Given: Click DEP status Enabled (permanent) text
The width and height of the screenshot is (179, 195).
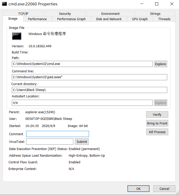Looking at the screenshot, I should [x=84, y=149].
